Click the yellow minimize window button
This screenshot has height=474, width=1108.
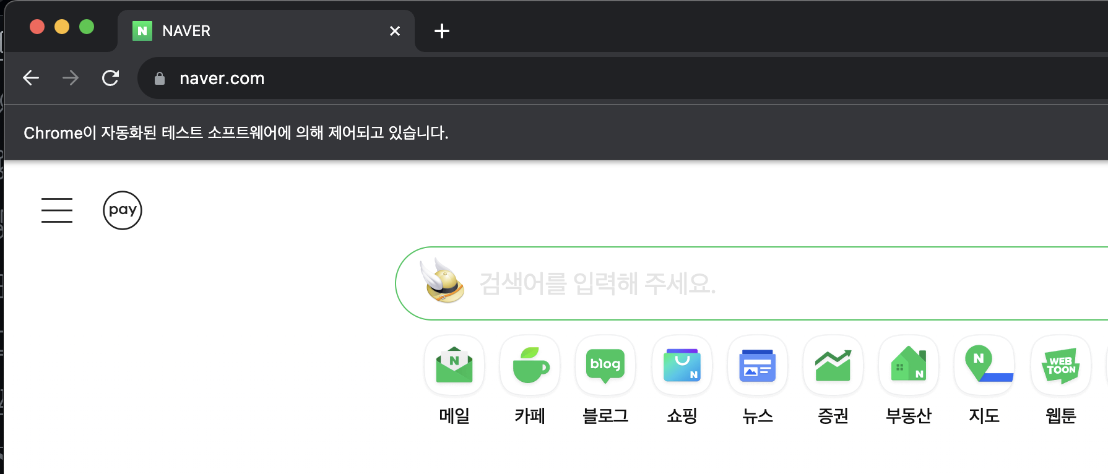coord(62,27)
